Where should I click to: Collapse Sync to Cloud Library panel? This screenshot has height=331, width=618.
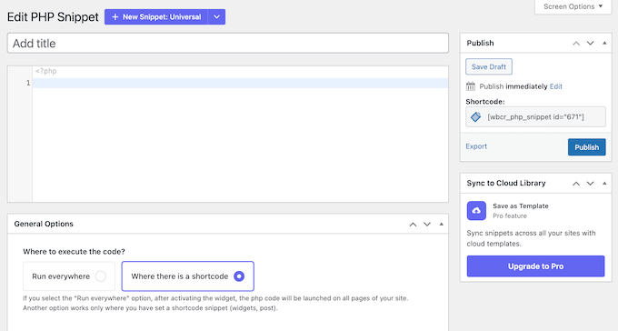tap(604, 183)
